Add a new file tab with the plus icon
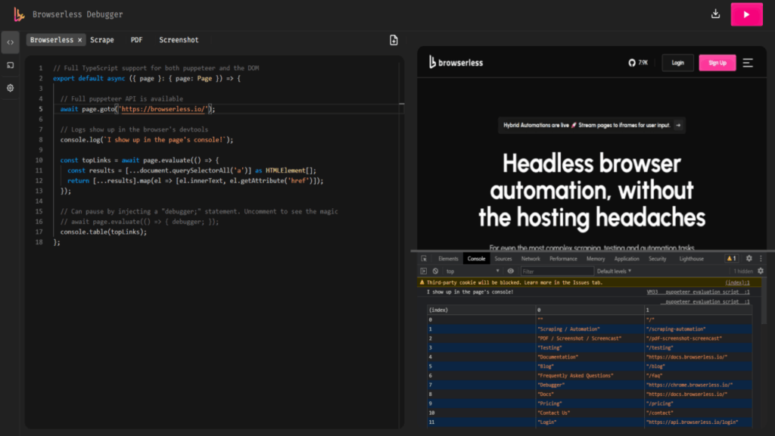The width and height of the screenshot is (775, 436). (x=394, y=40)
